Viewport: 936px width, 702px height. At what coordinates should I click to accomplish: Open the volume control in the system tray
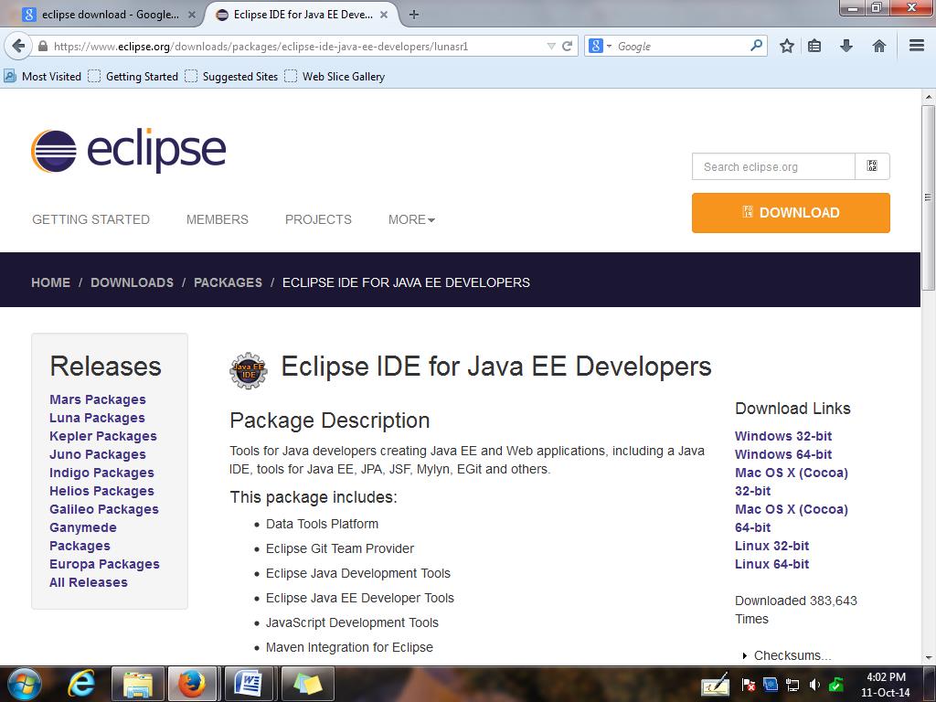[816, 683]
